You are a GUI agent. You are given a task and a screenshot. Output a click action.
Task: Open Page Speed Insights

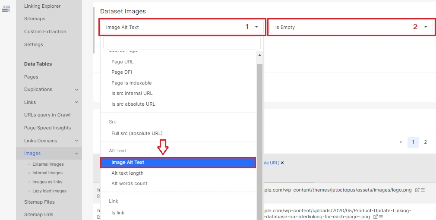47,128
